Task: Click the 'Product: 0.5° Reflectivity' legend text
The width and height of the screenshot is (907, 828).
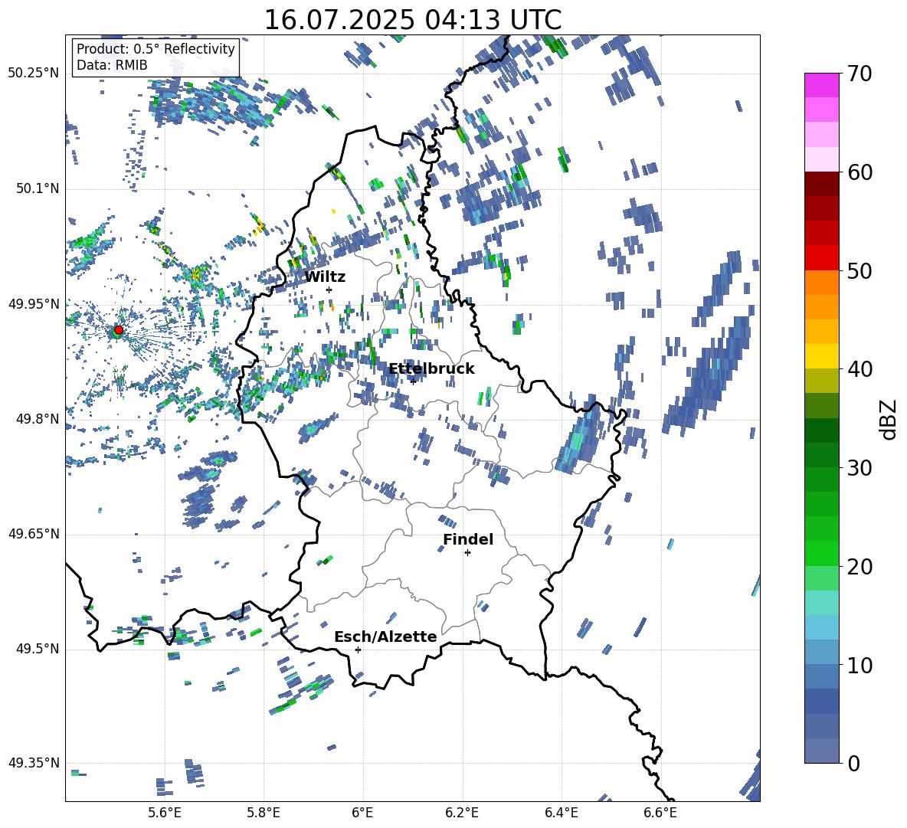Action: [x=156, y=48]
